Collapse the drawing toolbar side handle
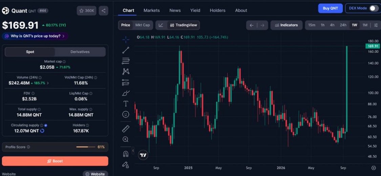381x176 pixels. pos(133,151)
